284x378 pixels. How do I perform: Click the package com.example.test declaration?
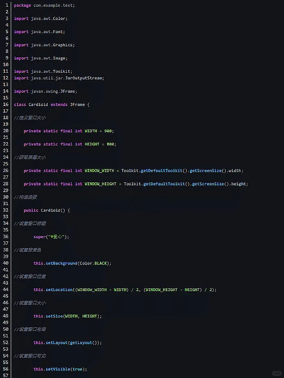click(44, 5)
